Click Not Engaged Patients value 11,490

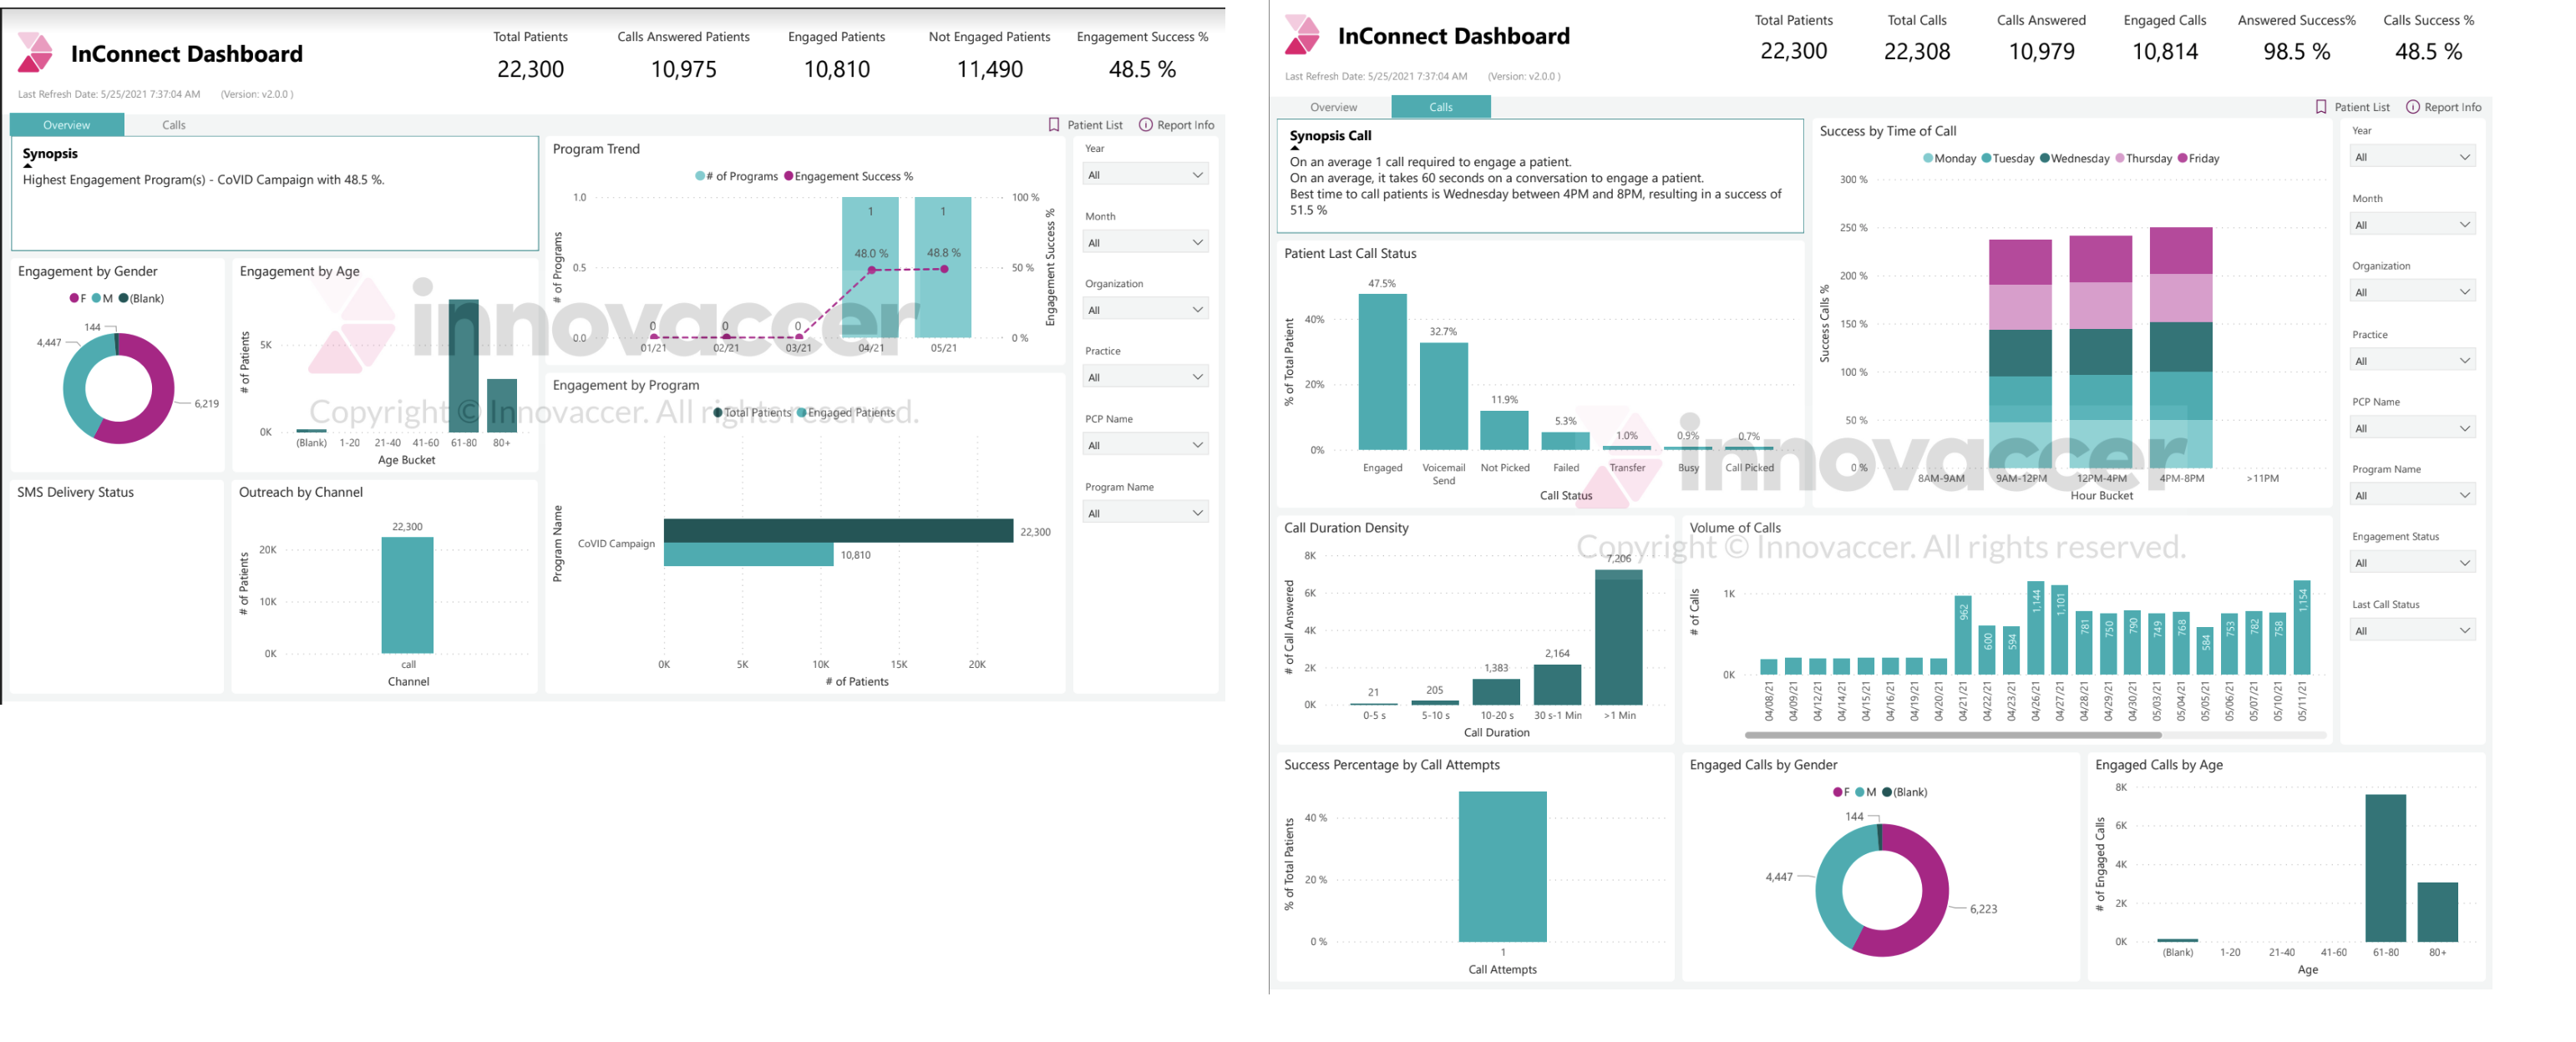(989, 69)
